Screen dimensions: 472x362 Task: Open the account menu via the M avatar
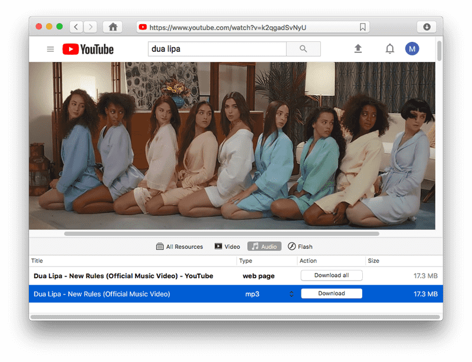point(412,49)
